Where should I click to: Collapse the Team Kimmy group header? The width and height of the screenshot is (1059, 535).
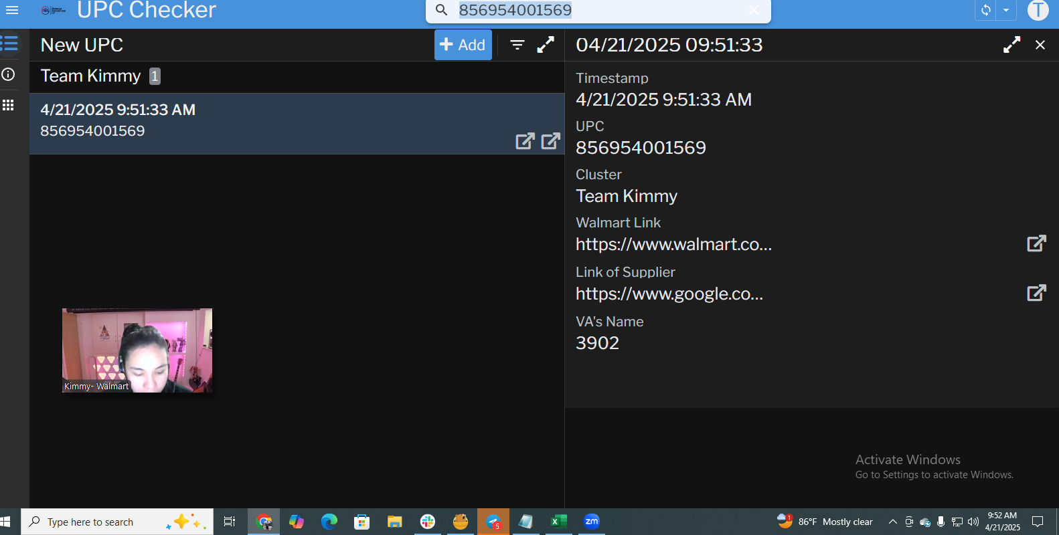point(90,76)
